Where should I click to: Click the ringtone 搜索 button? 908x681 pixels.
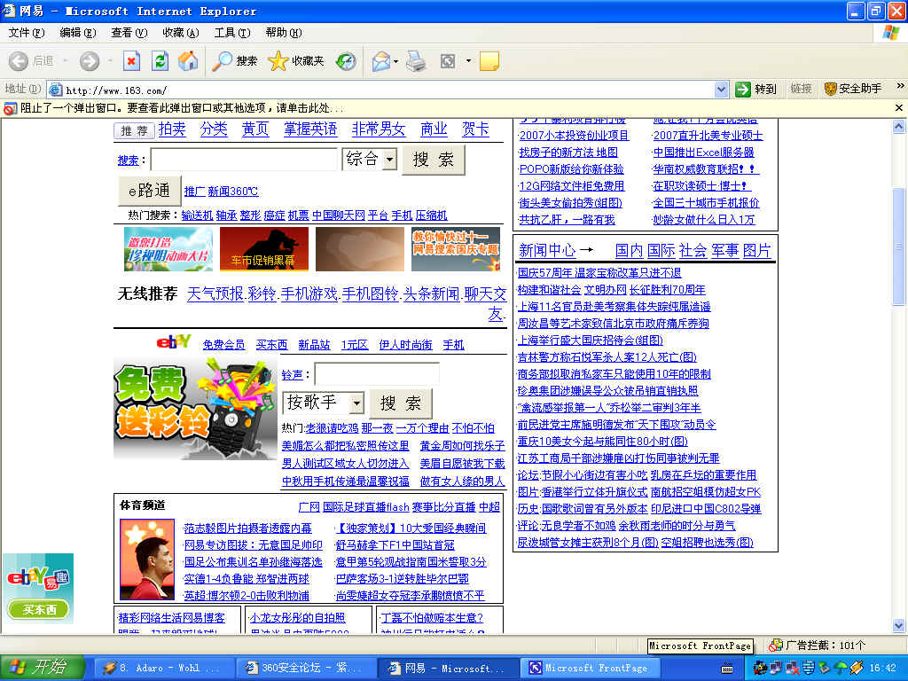pos(401,403)
